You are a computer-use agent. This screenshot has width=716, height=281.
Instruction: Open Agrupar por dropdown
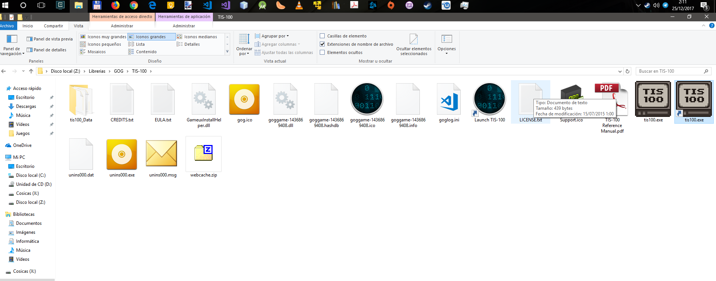(x=272, y=36)
